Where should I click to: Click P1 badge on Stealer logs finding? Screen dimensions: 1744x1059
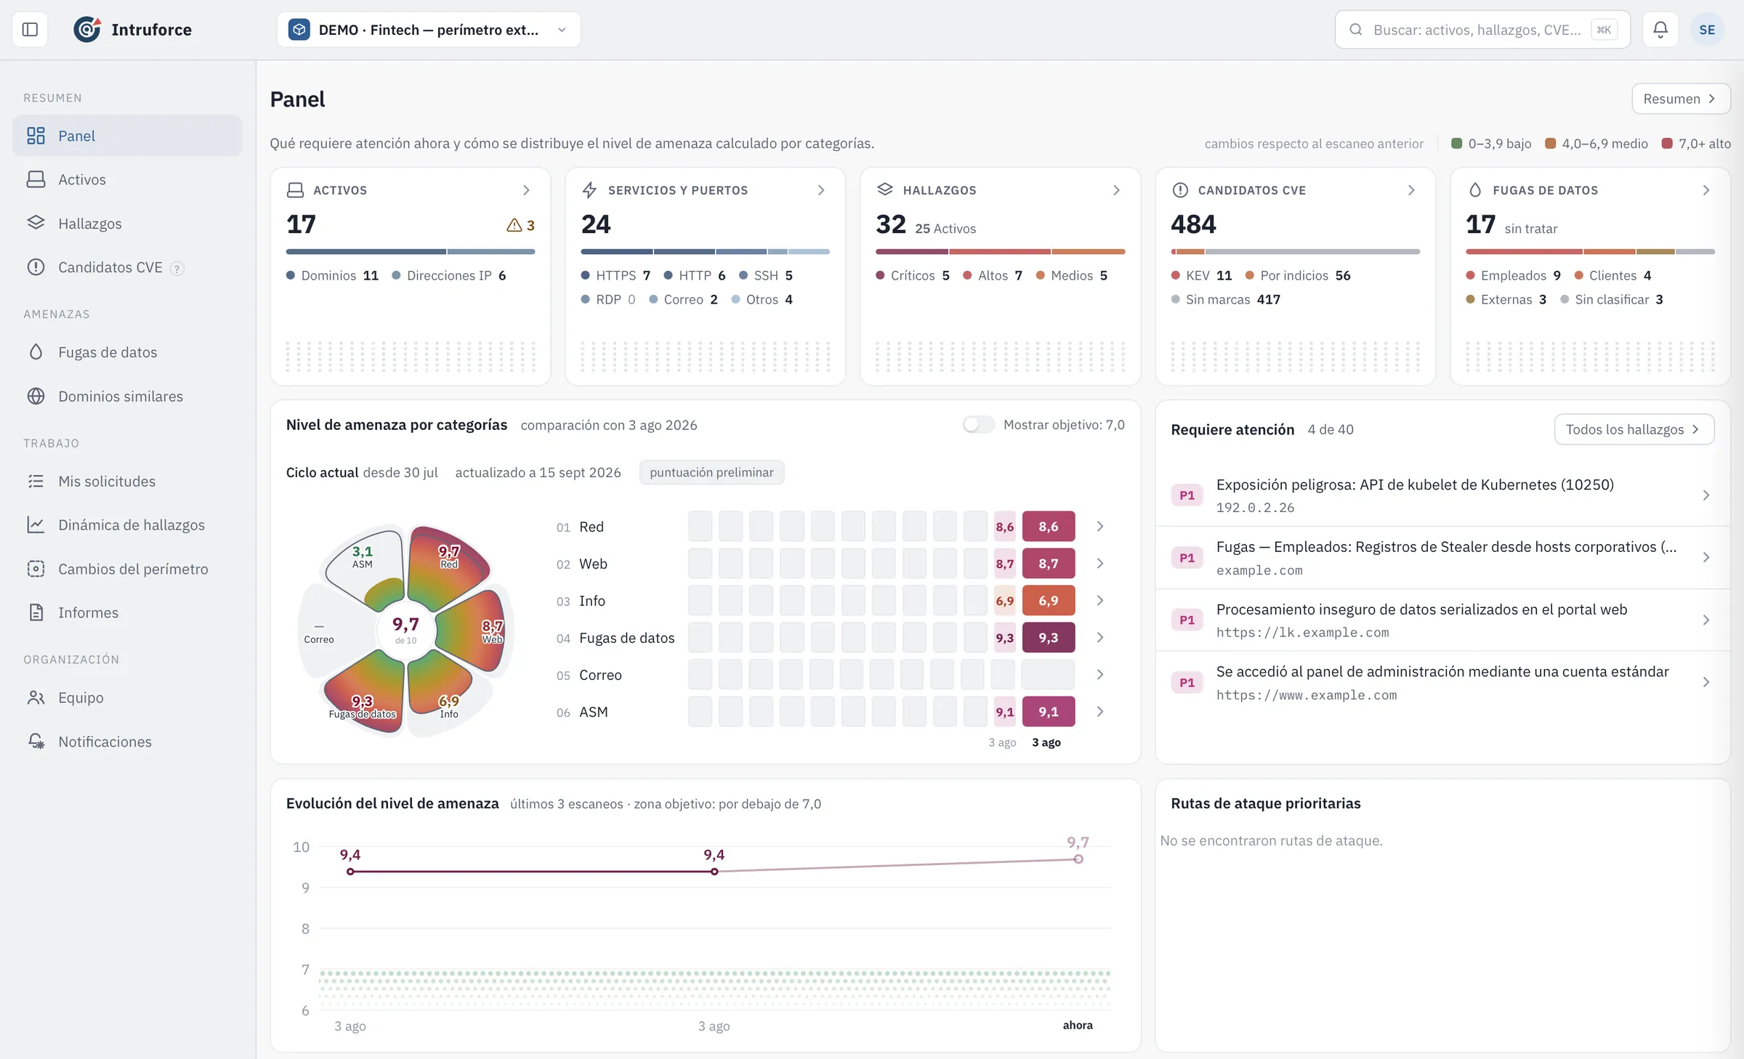point(1187,558)
